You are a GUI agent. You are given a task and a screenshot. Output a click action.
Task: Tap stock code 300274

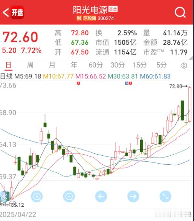tap(106, 18)
